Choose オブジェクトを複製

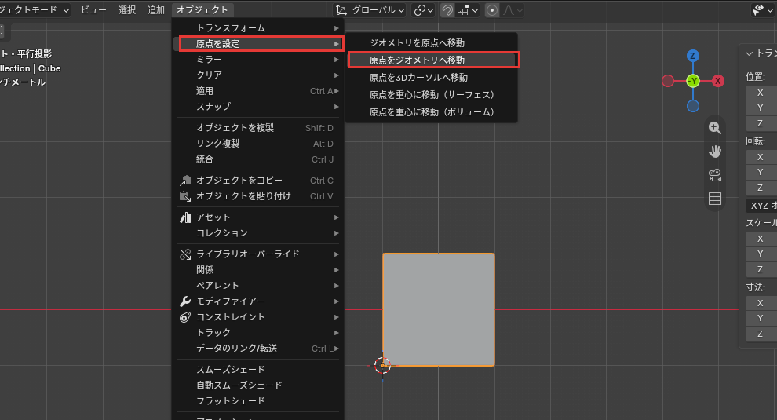(x=259, y=128)
